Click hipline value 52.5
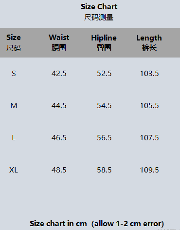Screen dimensions: 180x230 coord(104,73)
